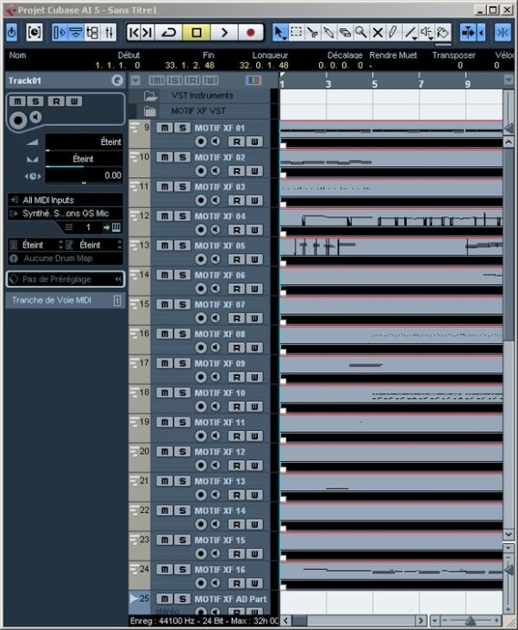Choose the Eraser tool
The height and width of the screenshot is (630, 518).
click(345, 33)
